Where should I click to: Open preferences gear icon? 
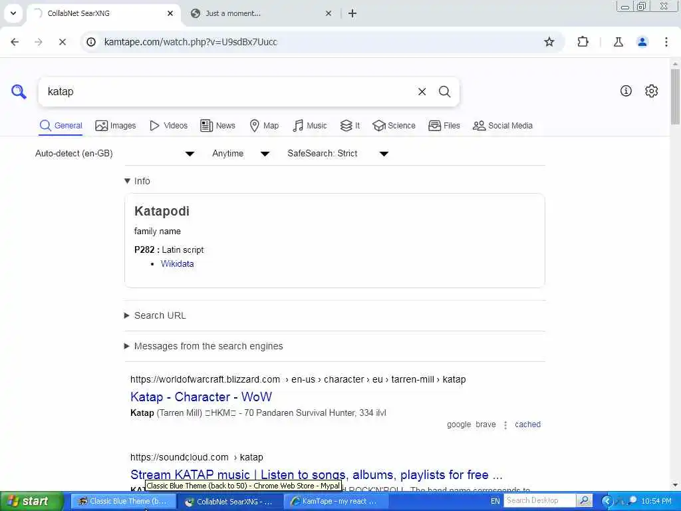click(x=651, y=90)
